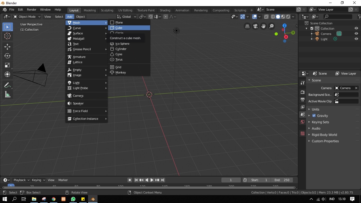Viewport: 361px width, 203px height.
Task: Open the World properties tab
Action: [302, 122]
